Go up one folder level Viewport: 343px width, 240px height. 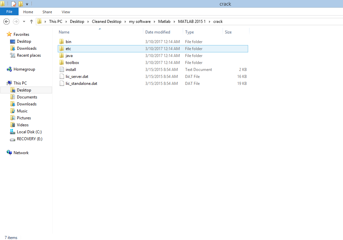31,22
